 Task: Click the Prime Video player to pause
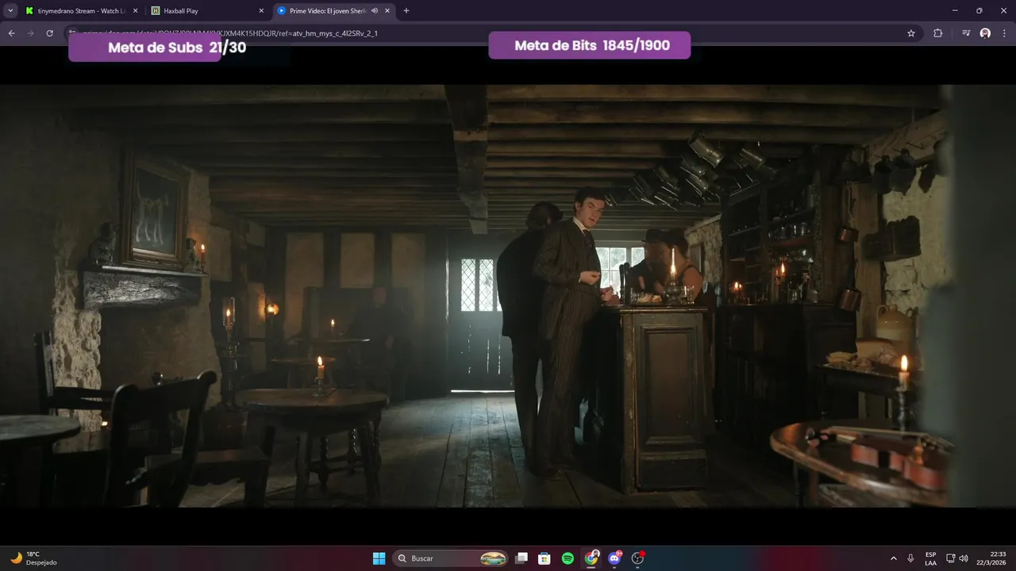[508, 296]
